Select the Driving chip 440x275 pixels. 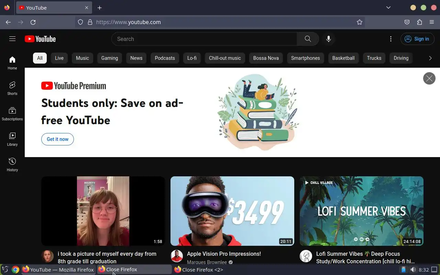(401, 58)
